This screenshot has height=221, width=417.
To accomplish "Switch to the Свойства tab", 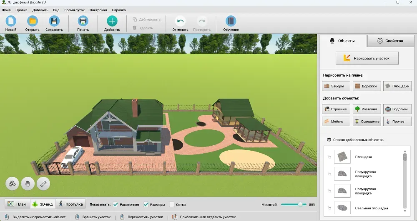I will (x=390, y=41).
